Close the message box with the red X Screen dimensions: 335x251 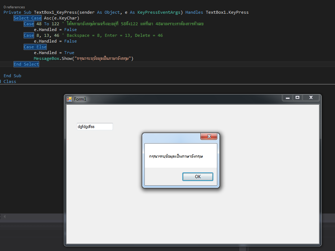click(x=209, y=136)
